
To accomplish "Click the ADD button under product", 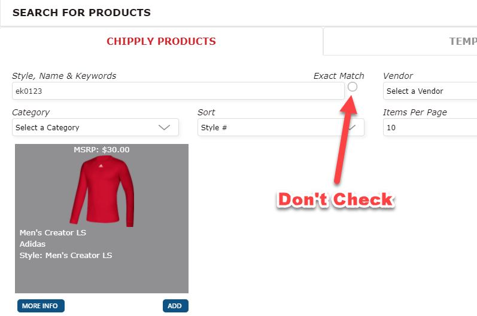I will click(x=175, y=306).
